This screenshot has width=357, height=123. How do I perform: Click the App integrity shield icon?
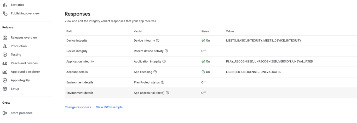pos(5,80)
